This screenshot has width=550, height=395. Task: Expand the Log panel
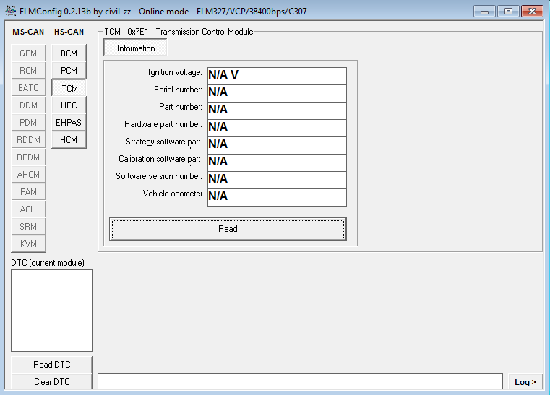[x=525, y=382]
